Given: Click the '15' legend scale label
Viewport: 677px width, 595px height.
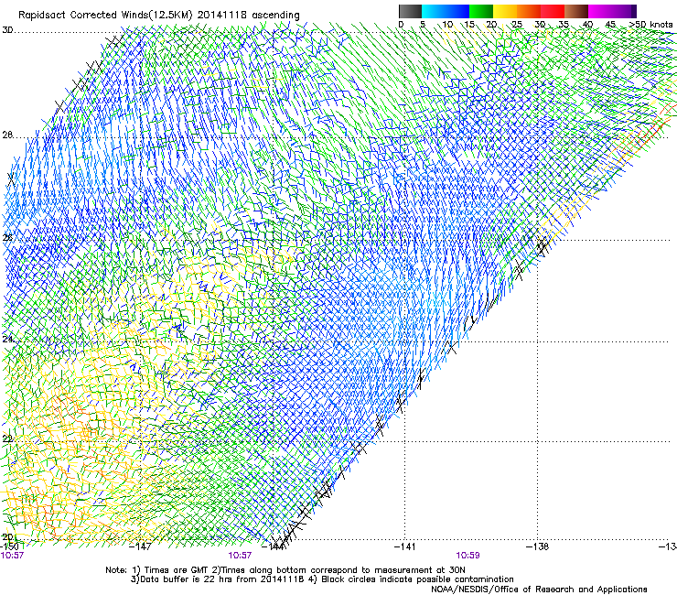Looking at the screenshot, I should pyautogui.click(x=469, y=24).
